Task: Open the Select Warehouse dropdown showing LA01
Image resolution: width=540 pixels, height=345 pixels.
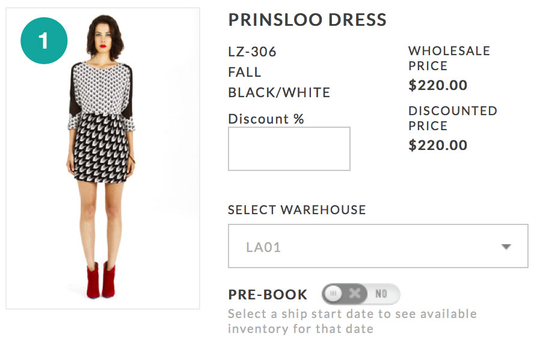Action: click(378, 247)
